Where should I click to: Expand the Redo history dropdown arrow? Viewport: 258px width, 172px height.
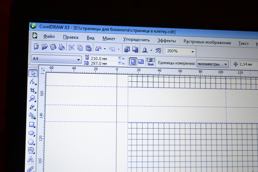(x=118, y=49)
